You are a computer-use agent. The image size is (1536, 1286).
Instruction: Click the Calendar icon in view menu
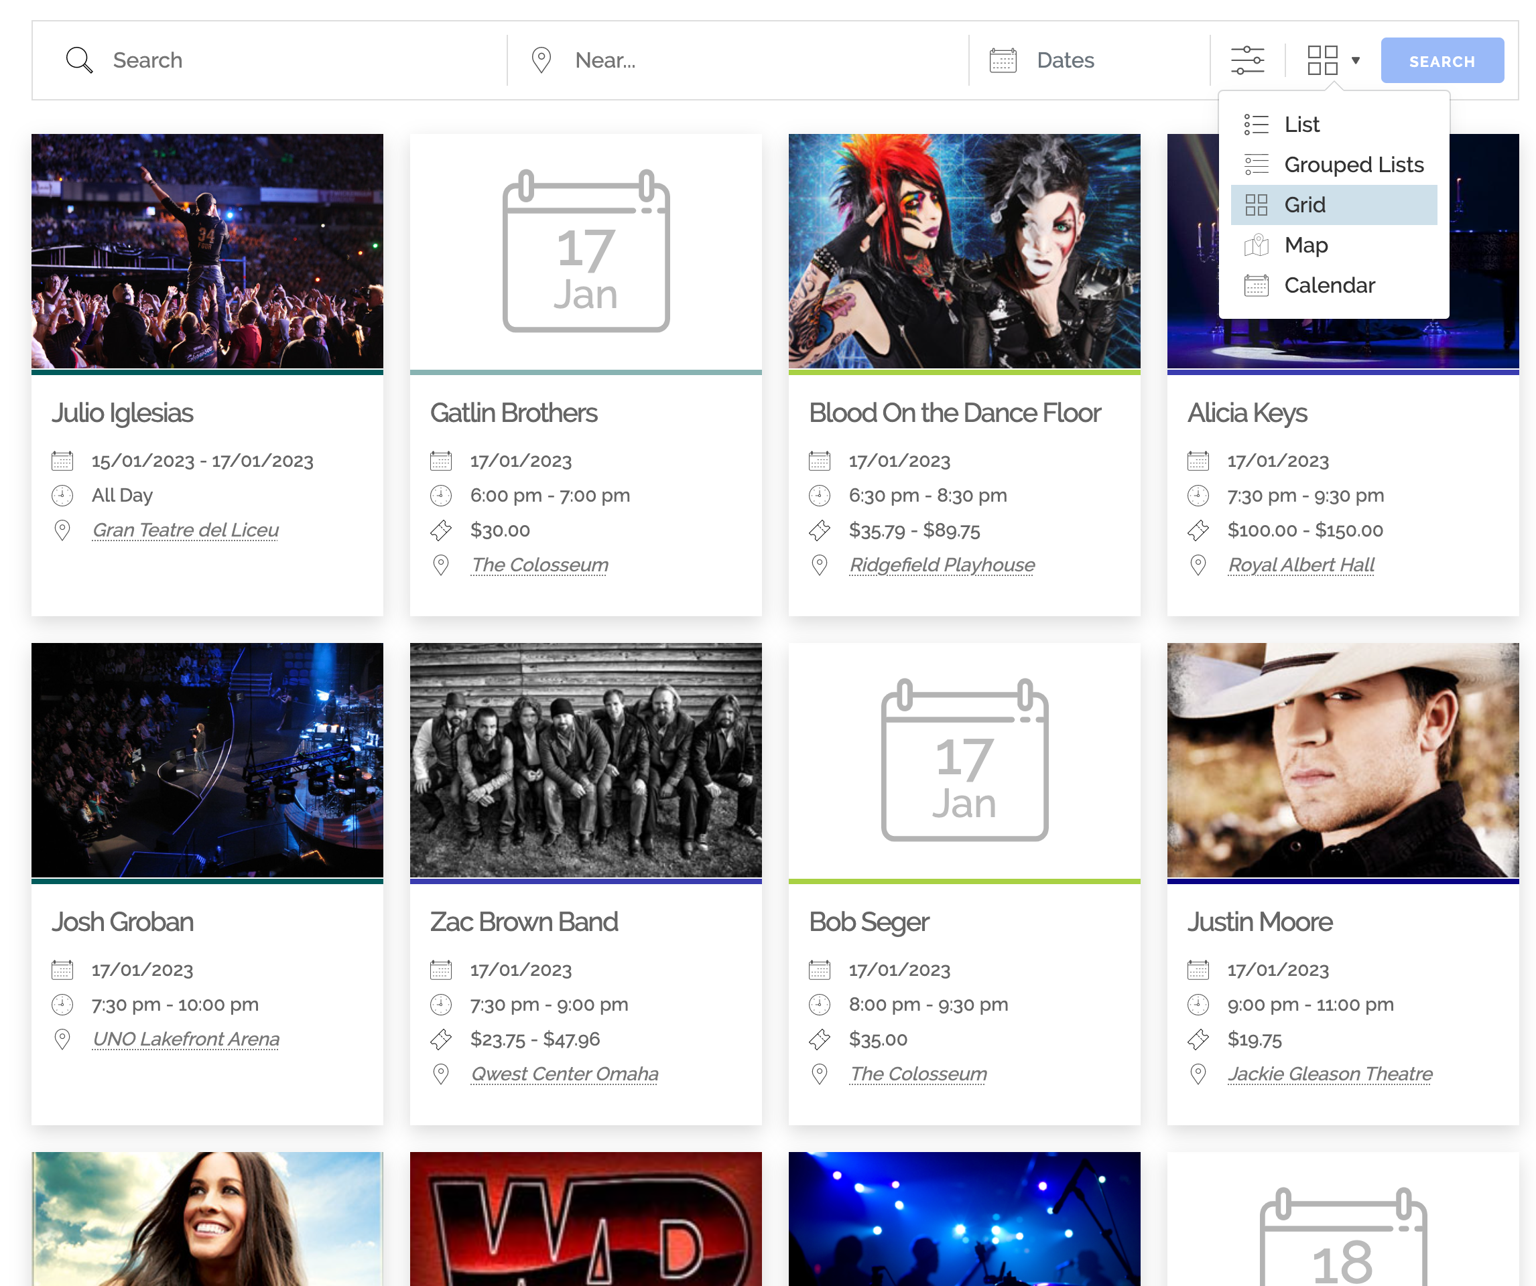1256,285
